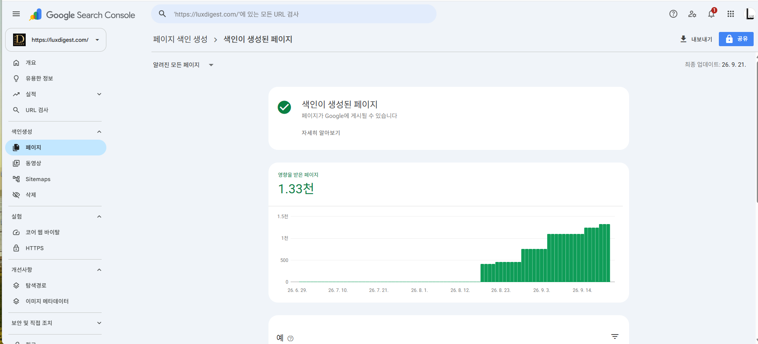The width and height of the screenshot is (758, 344).
Task: Expand the 실적 menu chevron
Action: [x=99, y=94]
